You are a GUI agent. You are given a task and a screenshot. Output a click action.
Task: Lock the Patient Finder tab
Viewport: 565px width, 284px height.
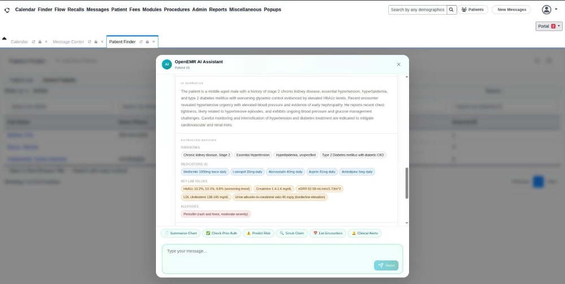[147, 42]
